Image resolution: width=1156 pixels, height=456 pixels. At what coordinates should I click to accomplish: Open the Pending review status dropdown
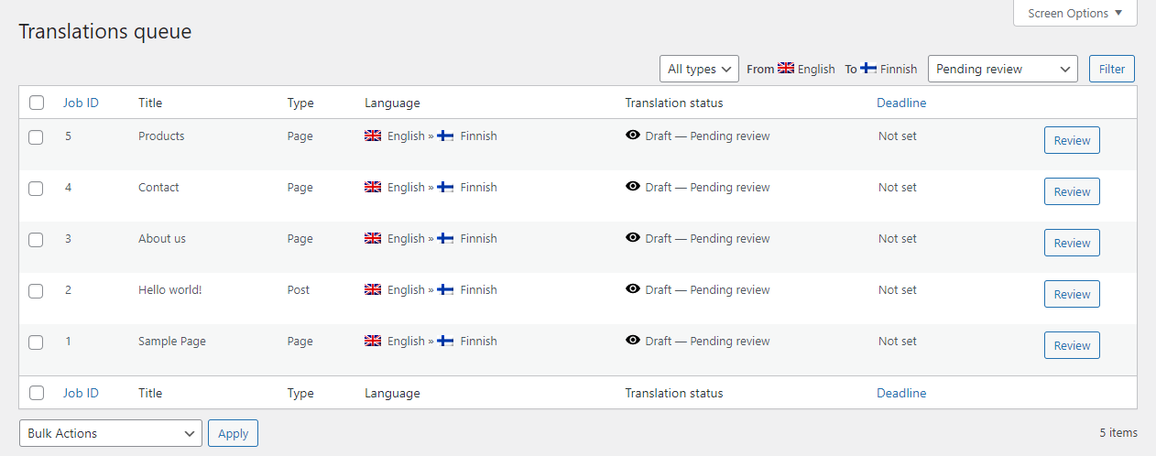pyautogui.click(x=1003, y=69)
